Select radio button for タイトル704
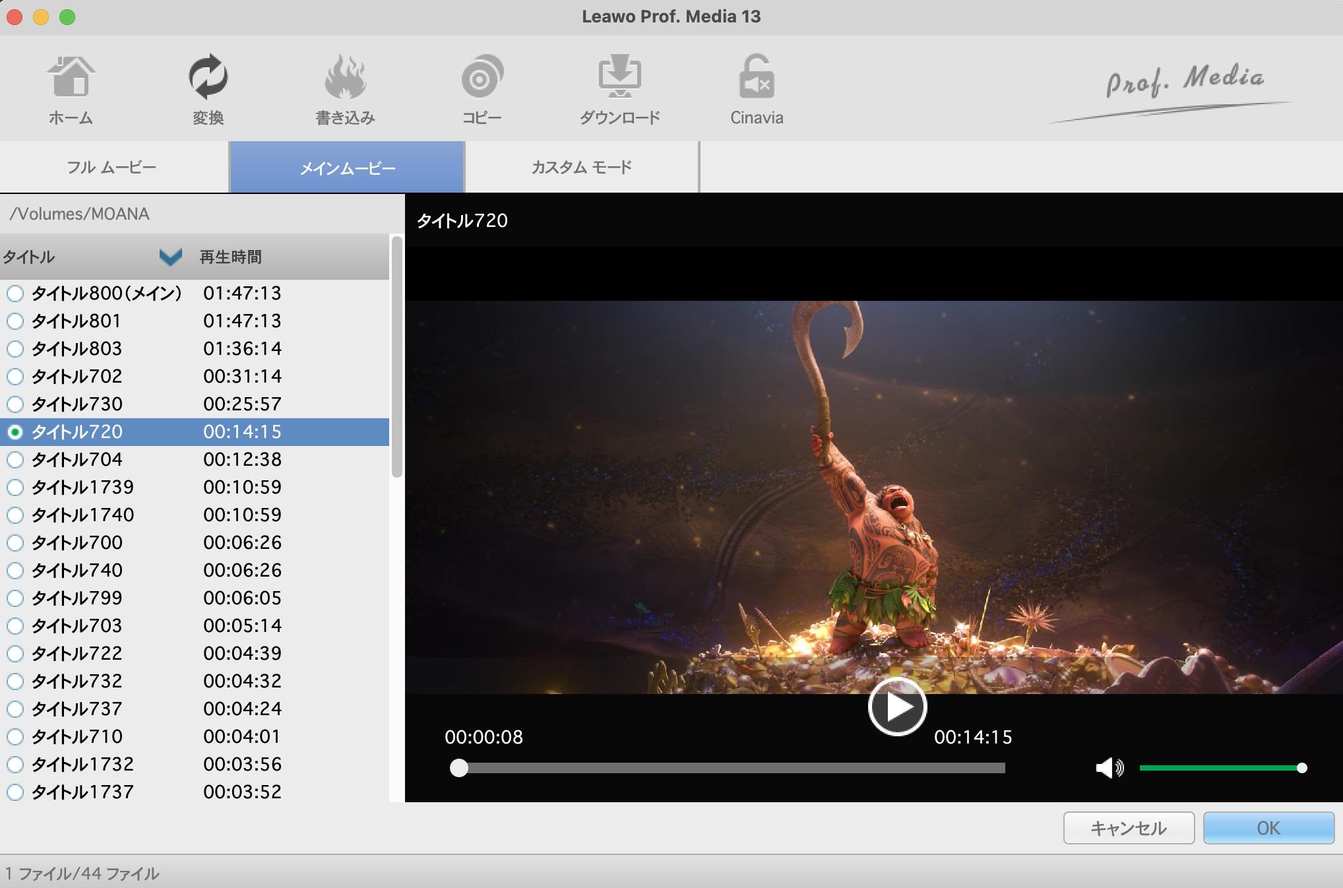1343x888 pixels. tap(15, 459)
